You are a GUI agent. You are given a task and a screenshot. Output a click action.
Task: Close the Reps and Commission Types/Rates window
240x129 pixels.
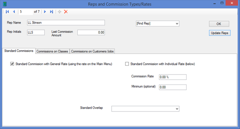pyautogui.click(x=232, y=3)
